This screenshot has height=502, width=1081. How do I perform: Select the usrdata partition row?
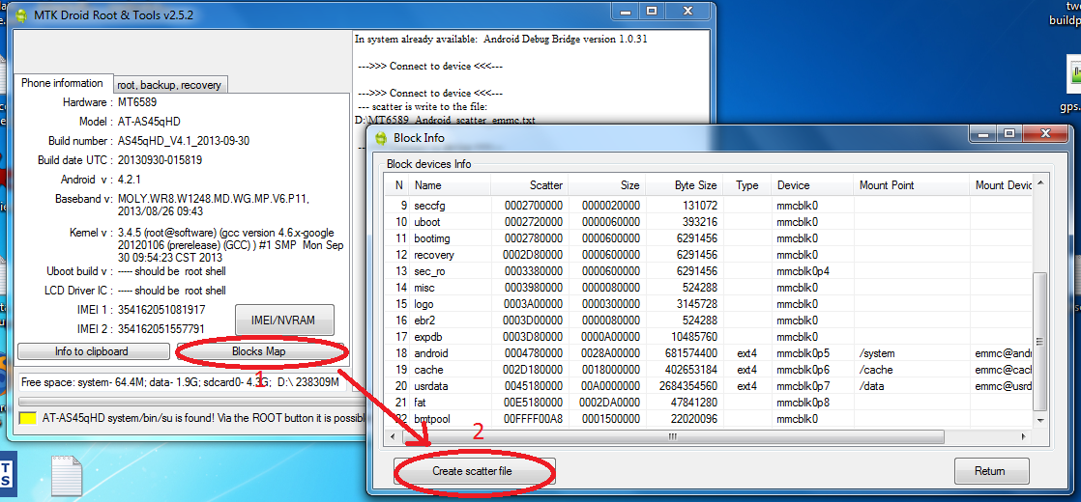click(x=431, y=386)
